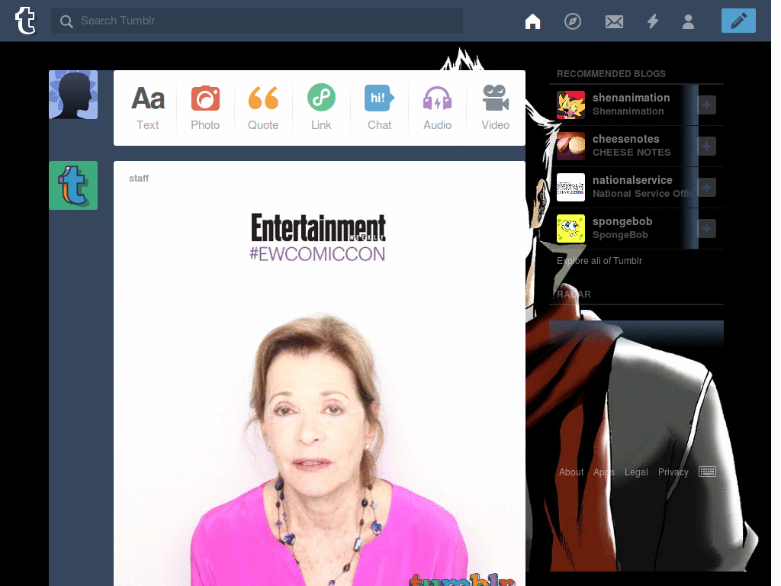Screen dimensions: 781x586
Task: Follow cheesenotes with plus button
Action: (x=706, y=146)
